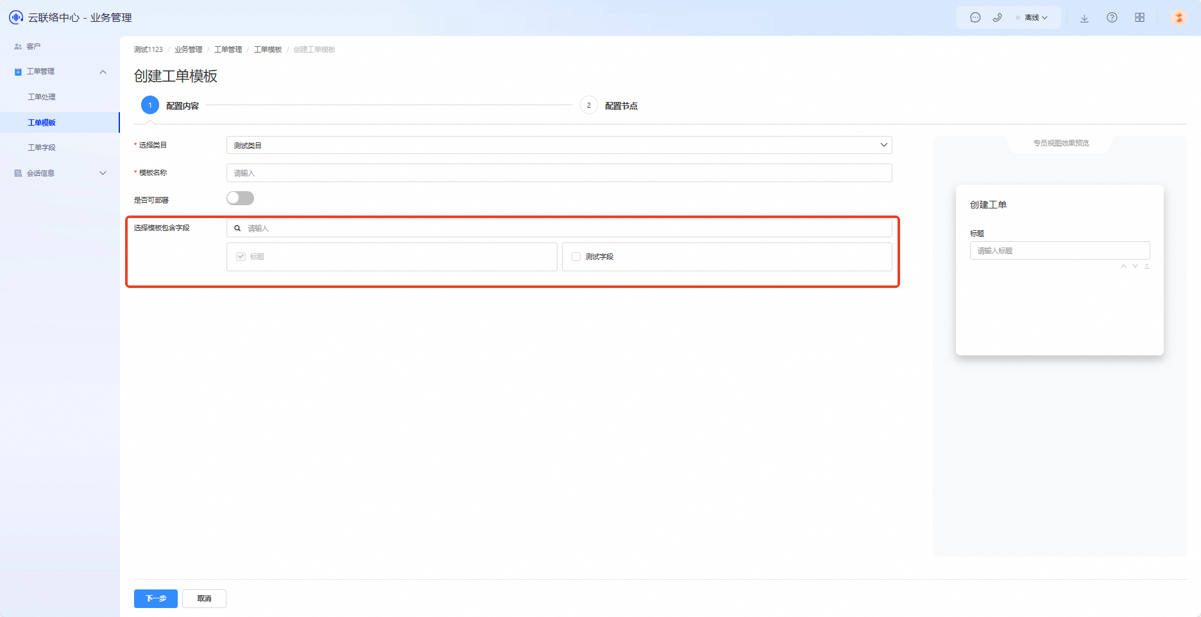The width and height of the screenshot is (1201, 617).
Task: Click the 下一步 button
Action: click(x=156, y=598)
